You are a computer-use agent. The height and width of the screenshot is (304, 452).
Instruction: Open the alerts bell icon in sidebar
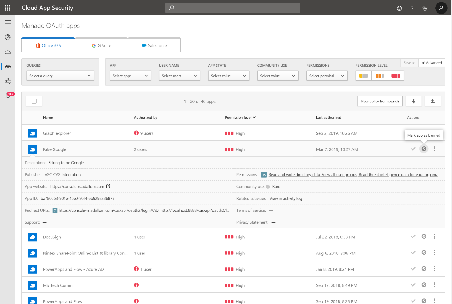click(8, 96)
